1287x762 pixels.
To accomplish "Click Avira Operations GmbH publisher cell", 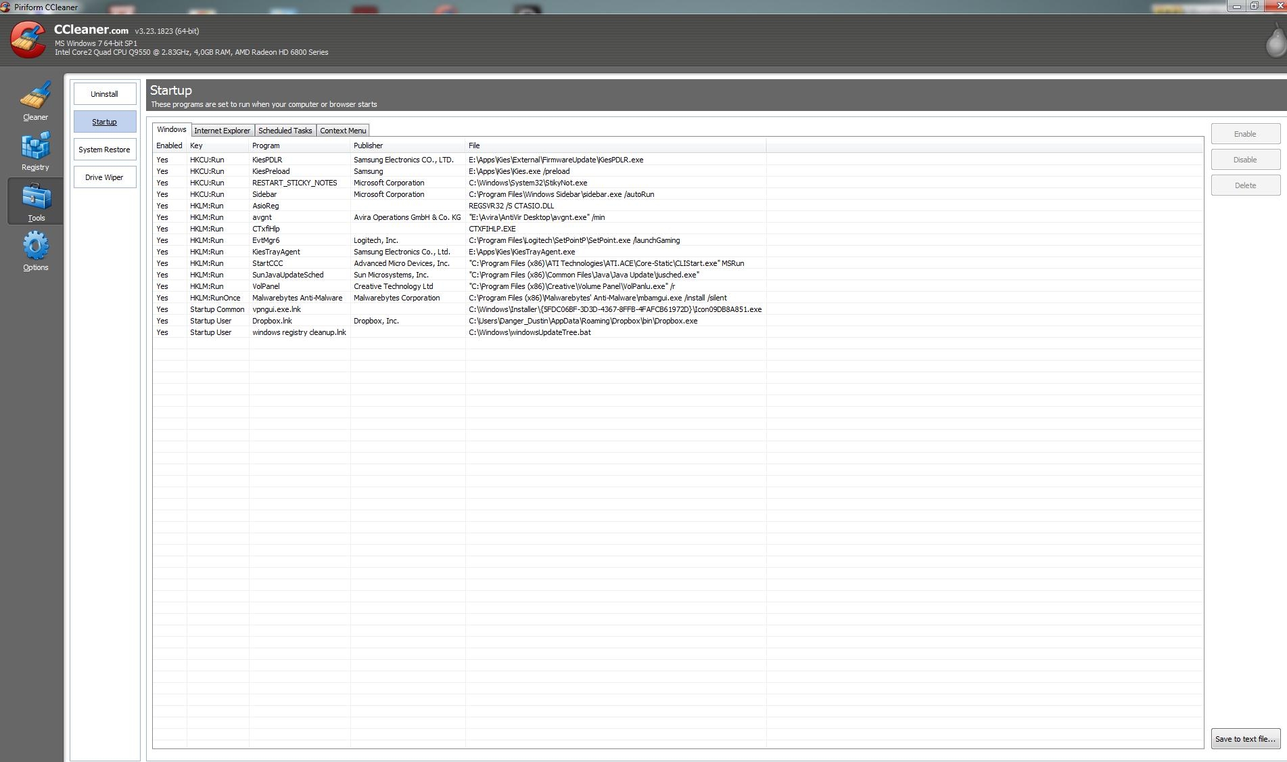I will pos(407,217).
